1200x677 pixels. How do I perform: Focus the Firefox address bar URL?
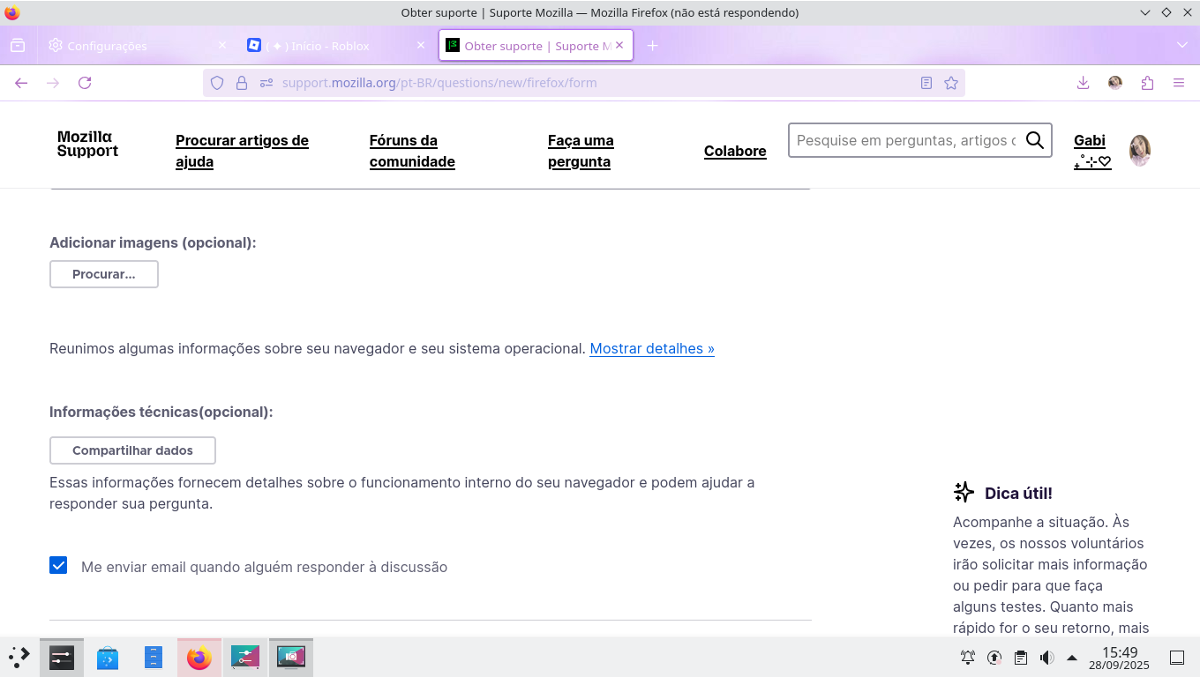coord(582,83)
